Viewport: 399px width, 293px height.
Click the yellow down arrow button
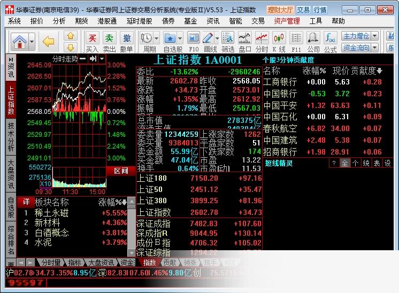[71, 47]
